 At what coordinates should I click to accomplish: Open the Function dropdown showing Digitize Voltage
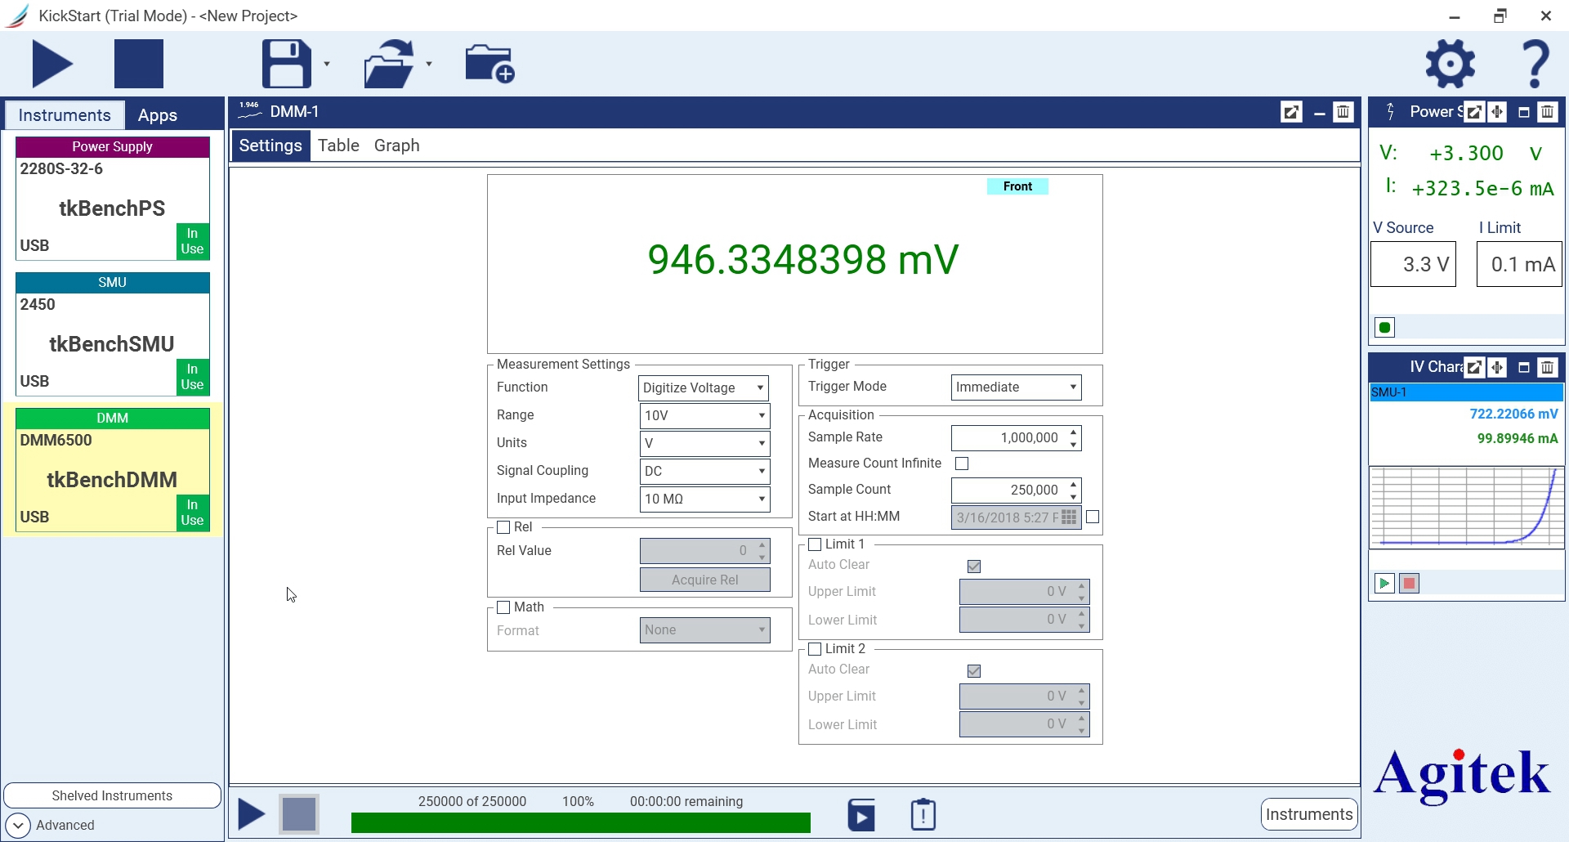coord(704,387)
